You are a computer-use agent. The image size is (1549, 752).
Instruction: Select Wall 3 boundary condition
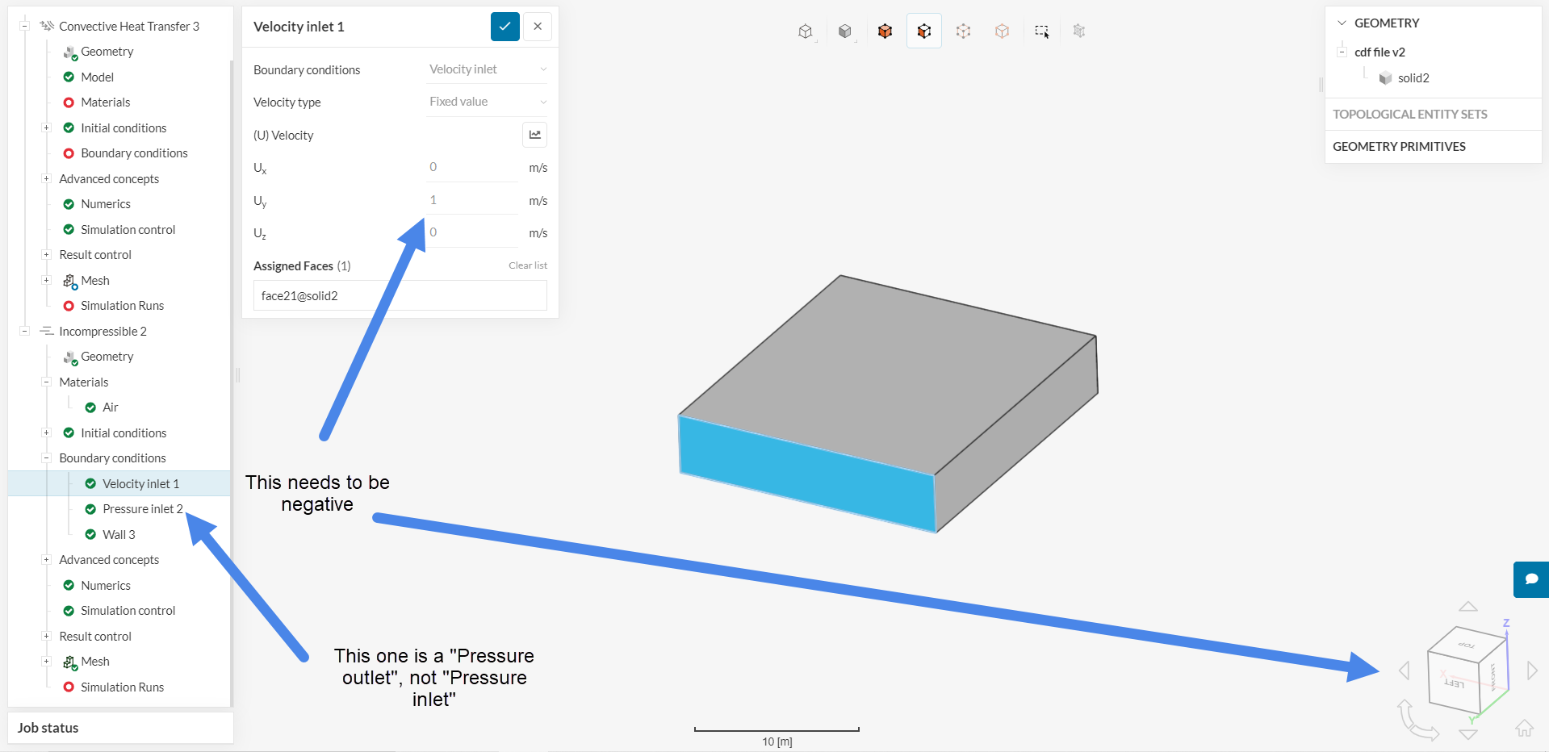[119, 534]
